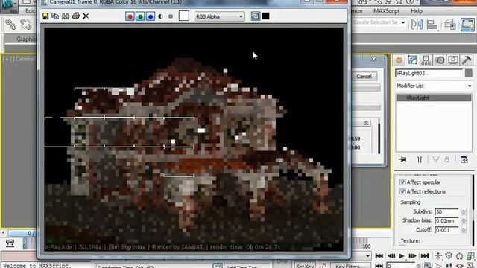Open the MAXScript menu
The height and width of the screenshot is (268, 477).
pos(386,11)
